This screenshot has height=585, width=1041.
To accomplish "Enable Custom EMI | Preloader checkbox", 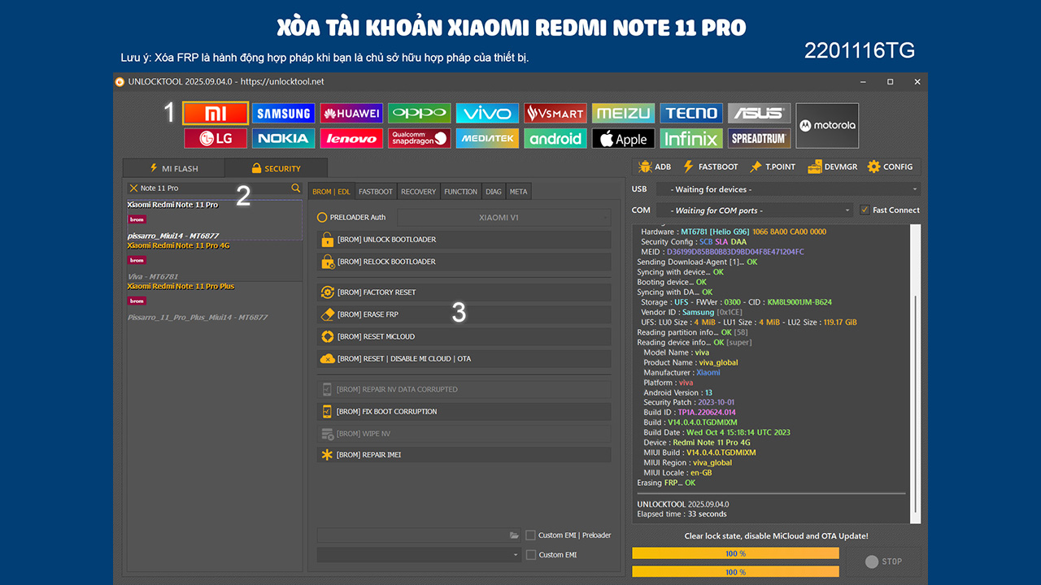I will tap(530, 535).
